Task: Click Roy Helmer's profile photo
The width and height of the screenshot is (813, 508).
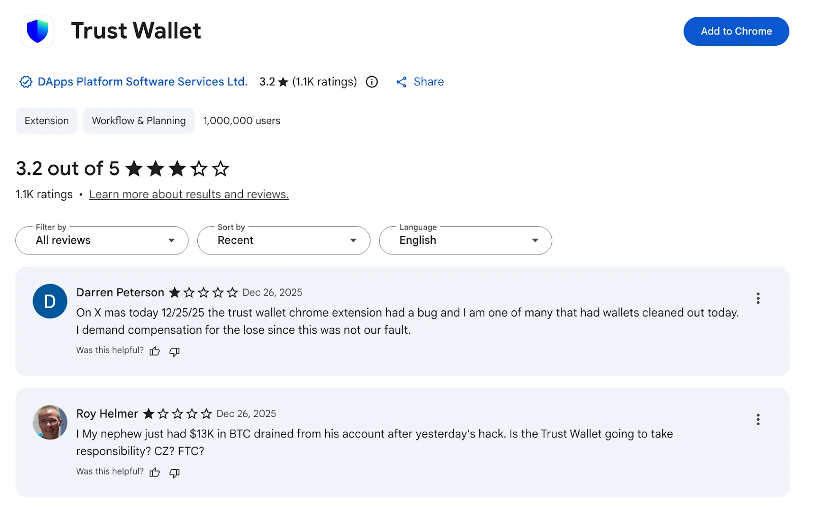Action: pyautogui.click(x=49, y=423)
